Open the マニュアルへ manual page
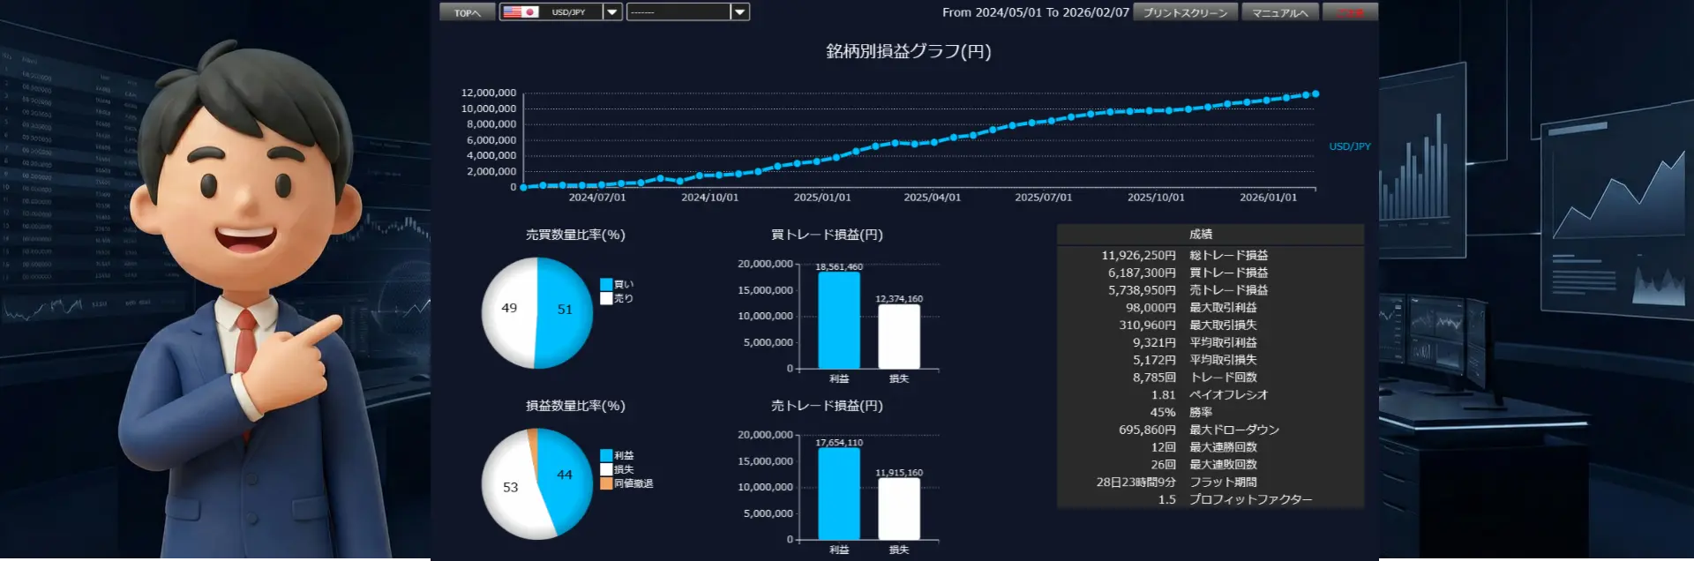Image resolution: width=1694 pixels, height=561 pixels. coord(1279,12)
